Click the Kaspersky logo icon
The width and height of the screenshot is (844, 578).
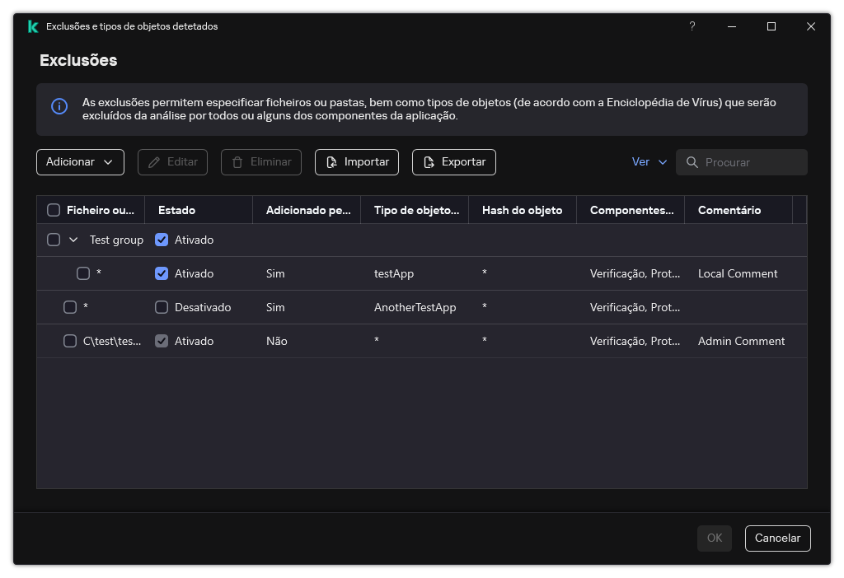tap(33, 26)
